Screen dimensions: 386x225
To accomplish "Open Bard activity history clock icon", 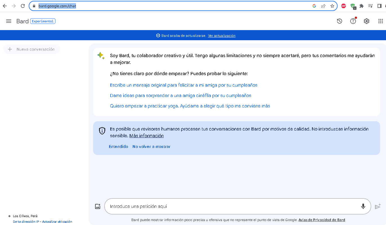I will pos(340,21).
